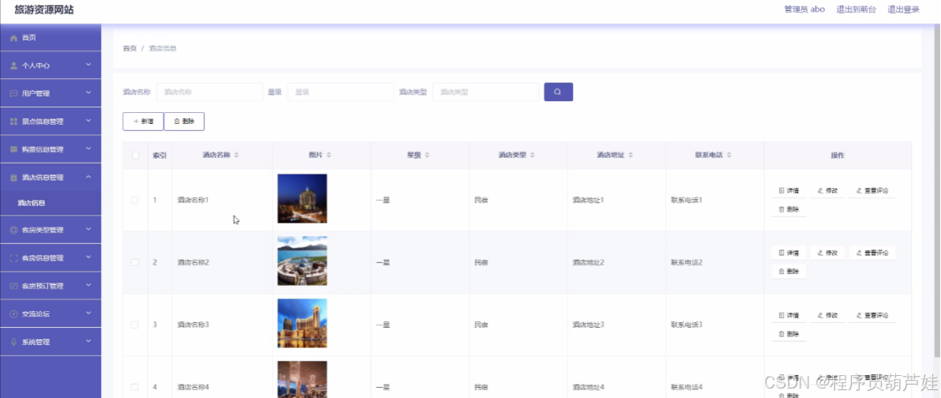Click 查看评论 for 酒店名称3 row
The height and width of the screenshot is (398, 941).
pos(872,315)
